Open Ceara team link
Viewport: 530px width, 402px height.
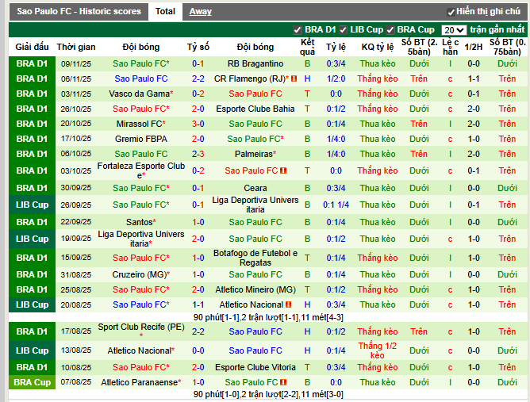[255, 188]
